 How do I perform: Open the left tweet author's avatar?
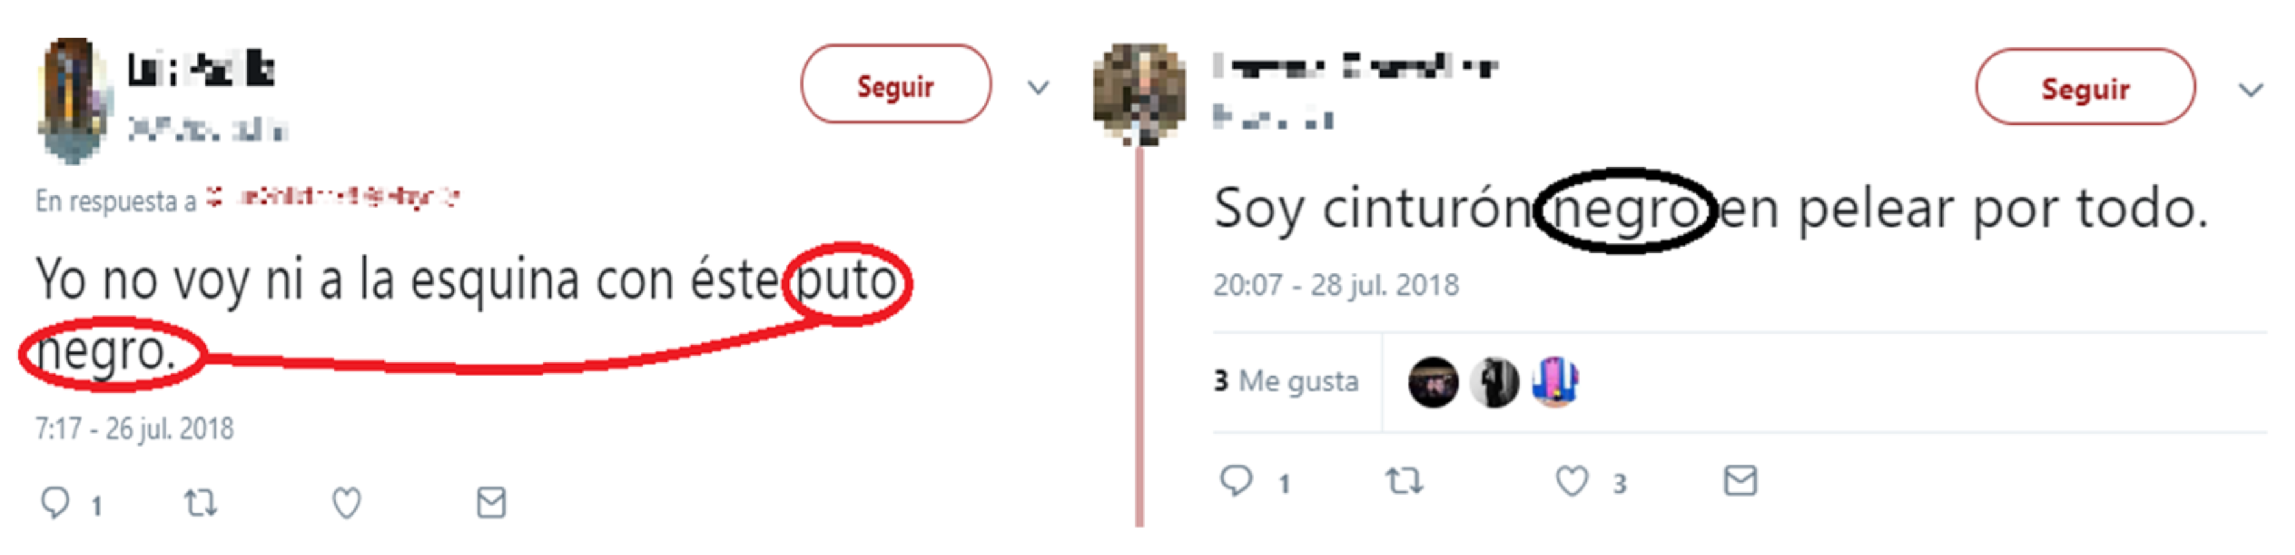(74, 100)
